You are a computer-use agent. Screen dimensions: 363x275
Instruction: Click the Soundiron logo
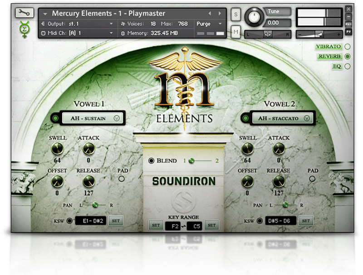tap(184, 181)
